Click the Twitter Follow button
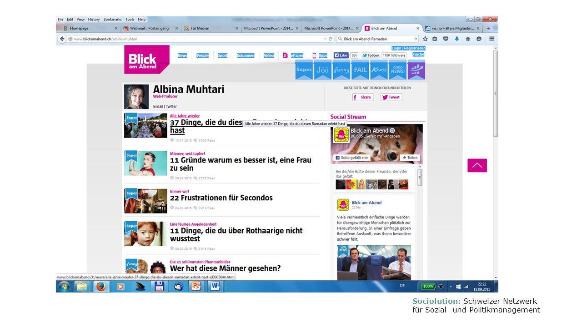This screenshot has height=327, width=582. [371, 55]
